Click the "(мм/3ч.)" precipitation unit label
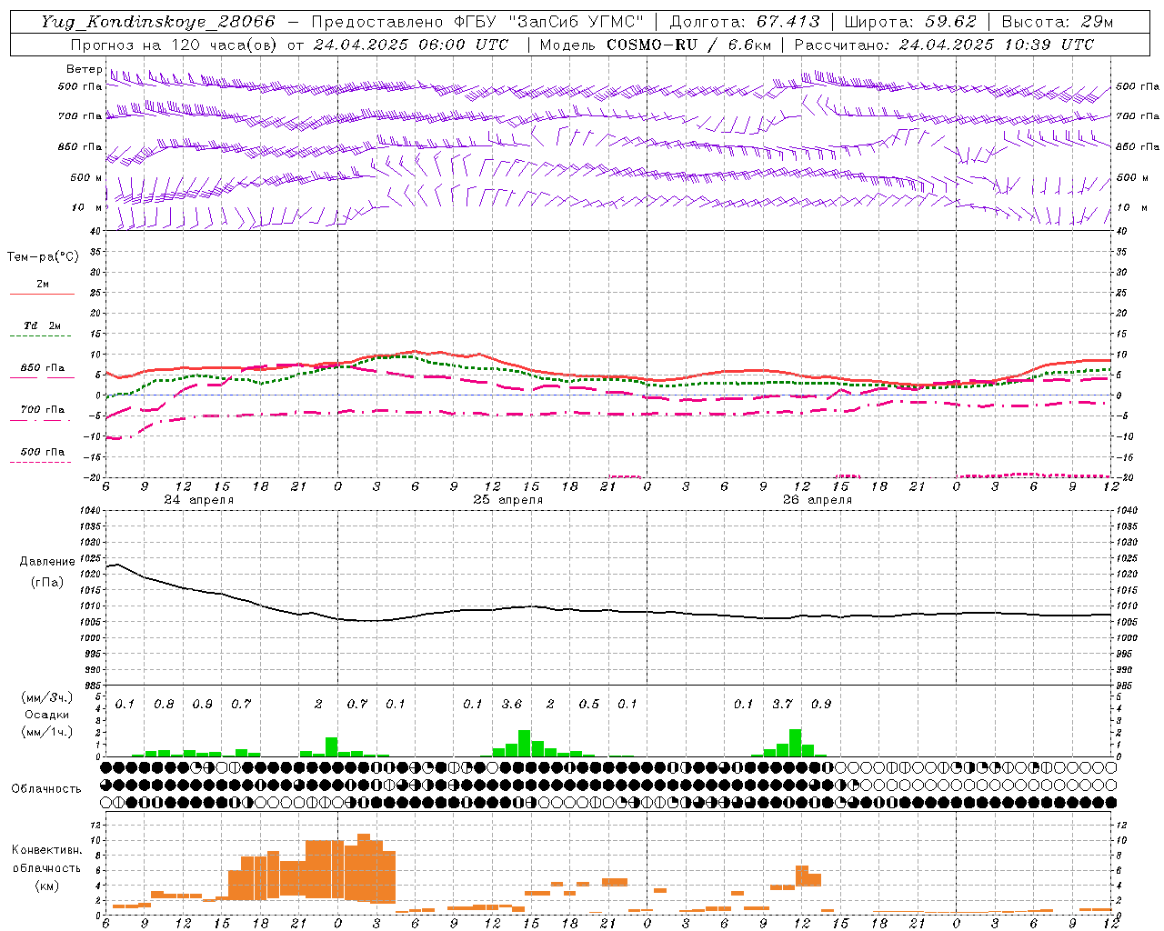 (47, 698)
